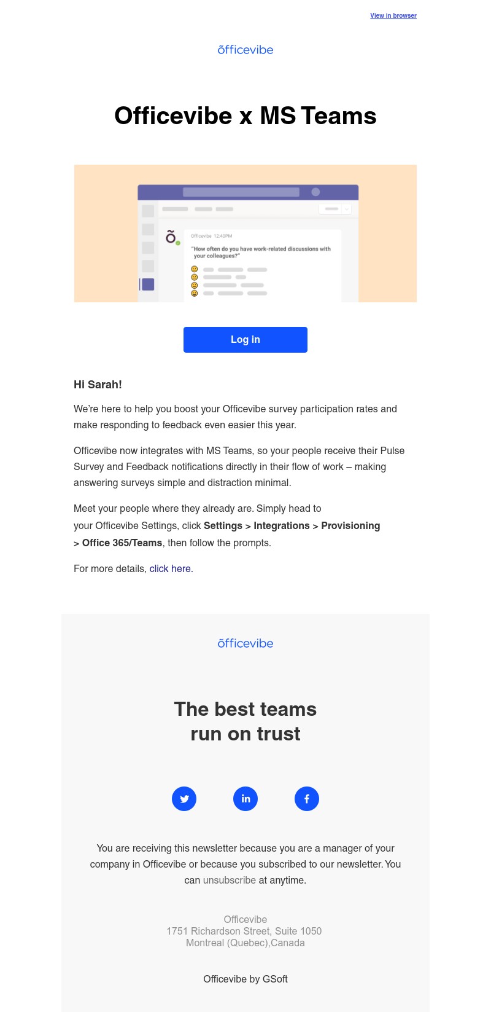Open 'View in browser' at the top right

(393, 15)
